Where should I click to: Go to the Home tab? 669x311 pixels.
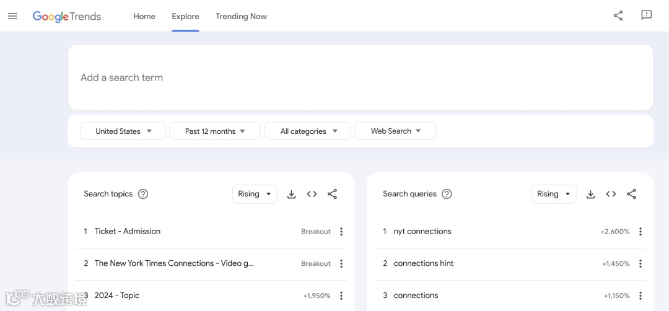point(144,17)
